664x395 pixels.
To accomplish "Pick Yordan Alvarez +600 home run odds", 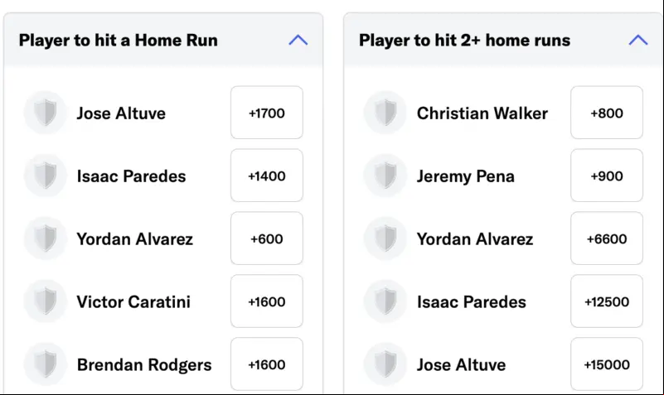I will point(267,238).
